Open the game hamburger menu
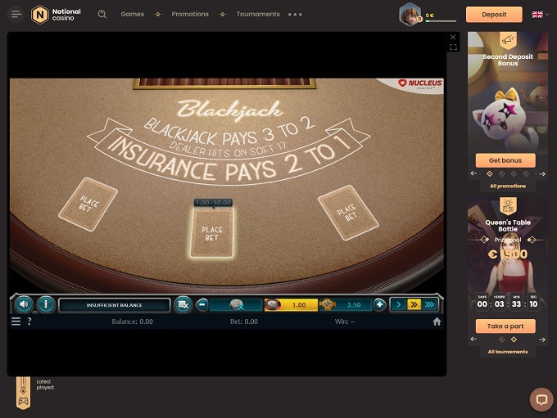 click(16, 321)
